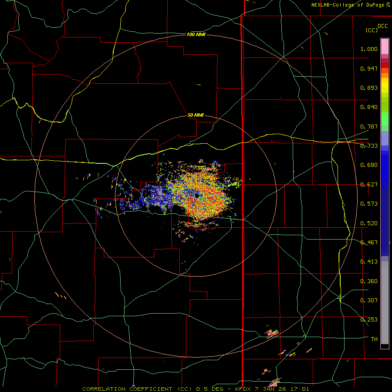Select the 0.947 scale value

click(369, 68)
